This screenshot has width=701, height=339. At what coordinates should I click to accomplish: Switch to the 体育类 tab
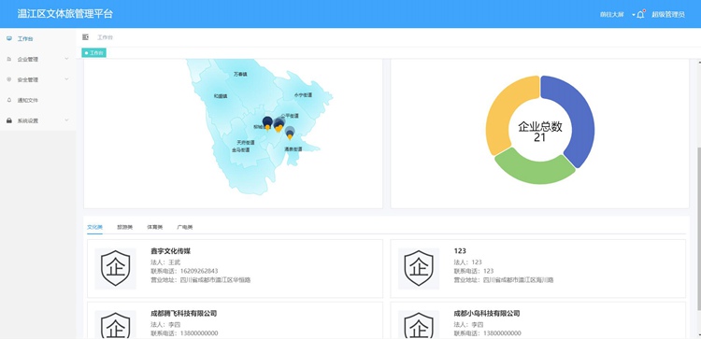coord(154,227)
